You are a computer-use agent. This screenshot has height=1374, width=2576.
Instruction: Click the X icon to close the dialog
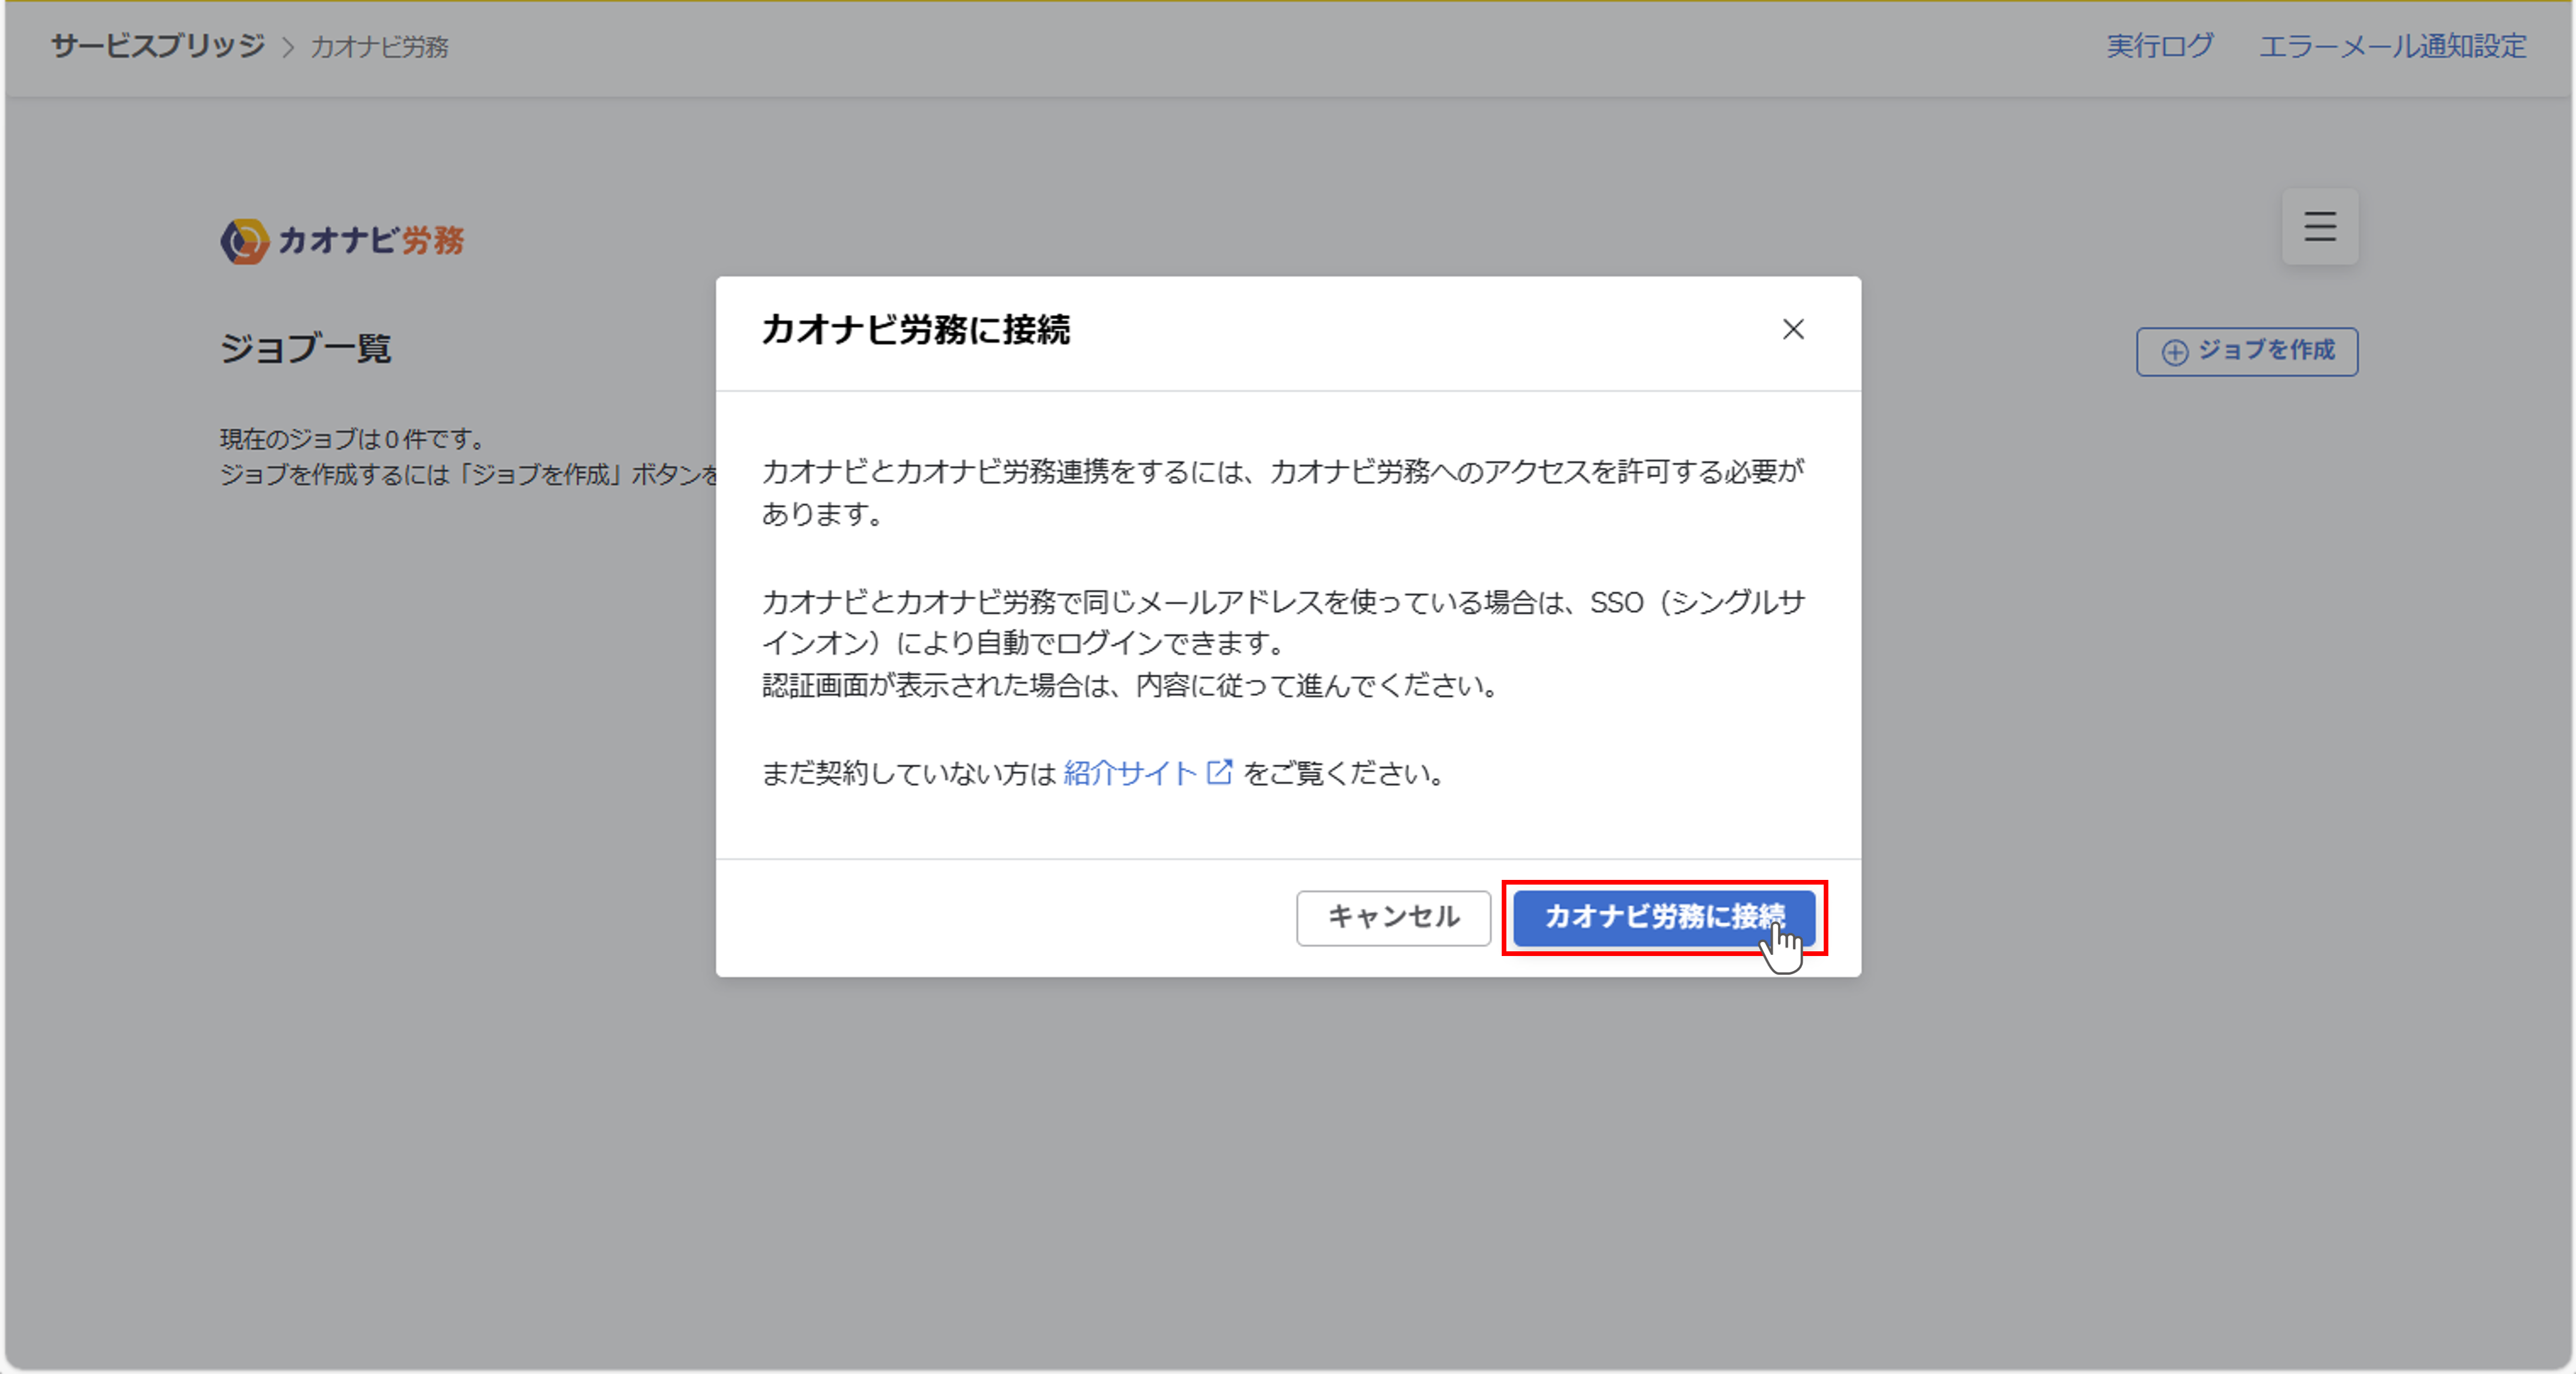[x=1794, y=330]
